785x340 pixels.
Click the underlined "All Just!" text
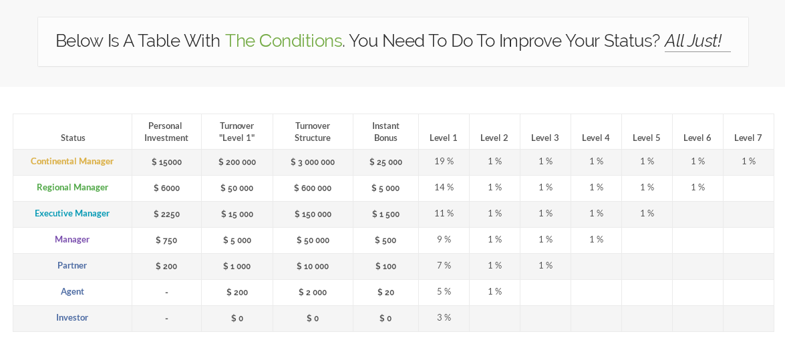click(693, 41)
